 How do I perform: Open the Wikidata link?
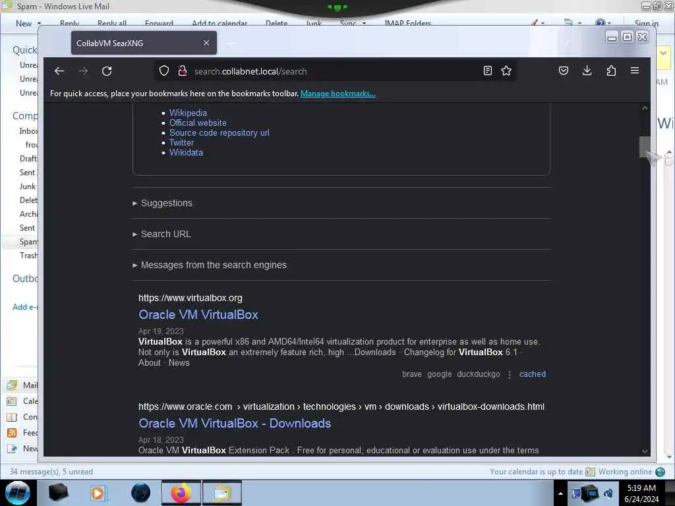click(186, 152)
